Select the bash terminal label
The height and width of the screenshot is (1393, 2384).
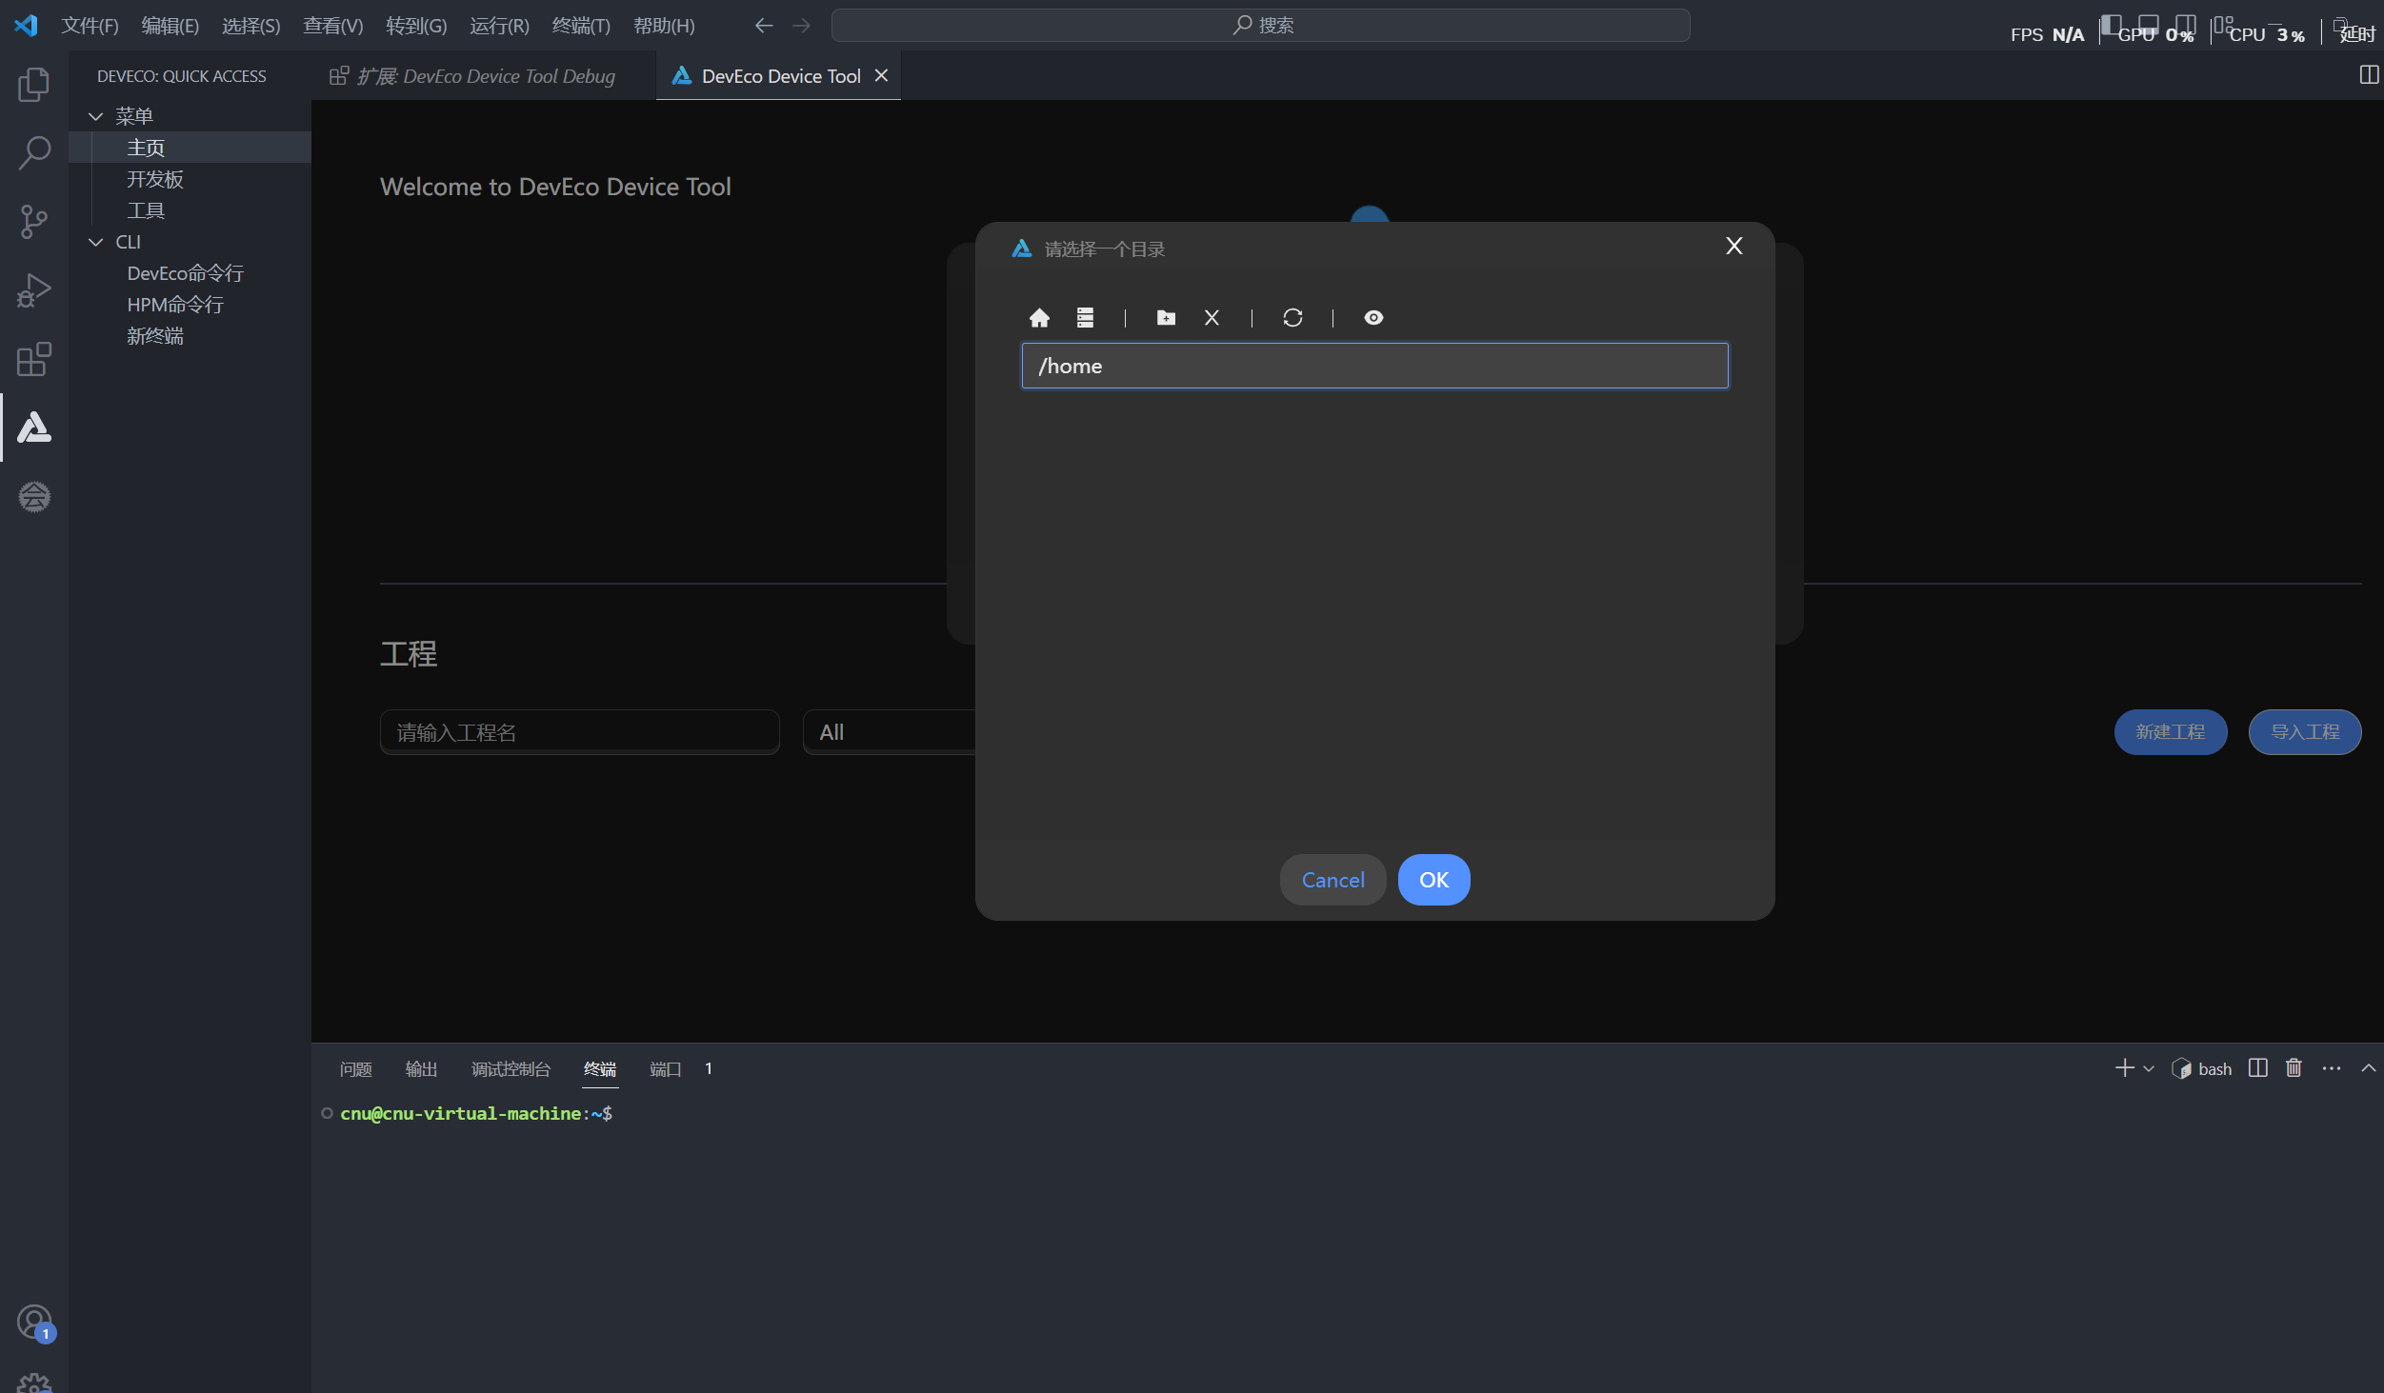coord(2201,1069)
